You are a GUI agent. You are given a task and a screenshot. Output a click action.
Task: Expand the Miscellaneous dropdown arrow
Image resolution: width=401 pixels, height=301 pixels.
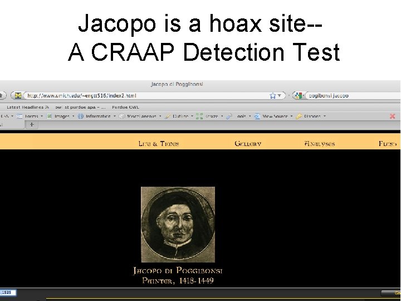pyautogui.click(x=160, y=116)
